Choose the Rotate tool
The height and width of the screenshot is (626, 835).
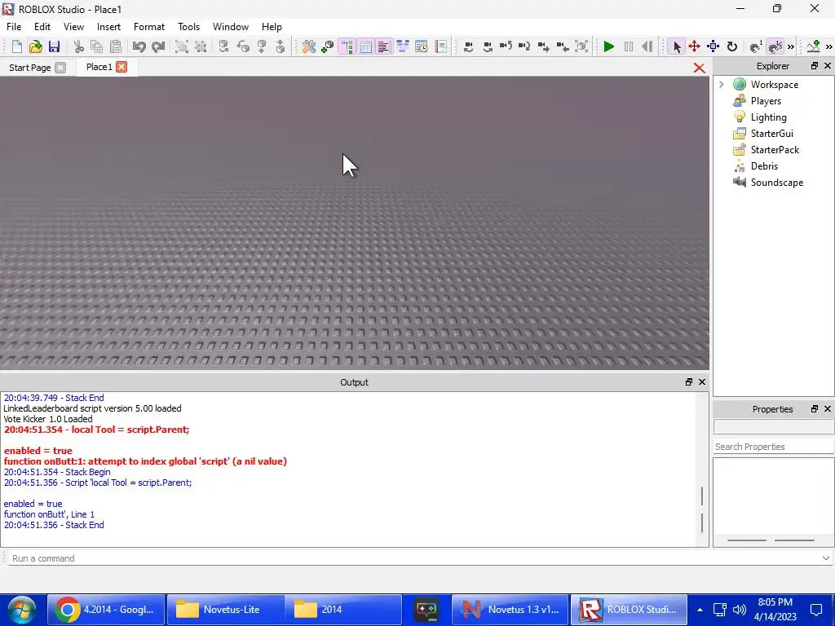point(732,46)
